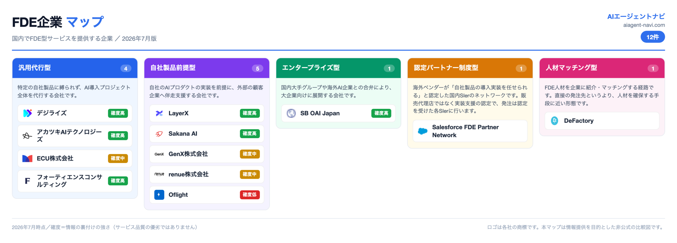The image size is (677, 243).
Task: Click the ECU株式会社 logo icon
Action: pyautogui.click(x=27, y=158)
